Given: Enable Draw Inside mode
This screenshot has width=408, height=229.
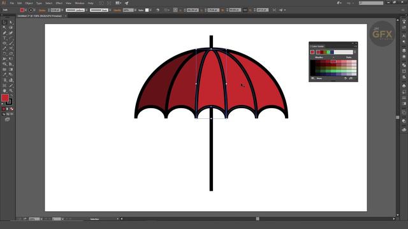Looking at the screenshot, I should (11, 114).
